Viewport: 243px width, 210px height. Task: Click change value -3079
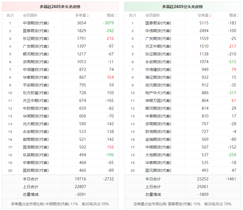[109, 23]
